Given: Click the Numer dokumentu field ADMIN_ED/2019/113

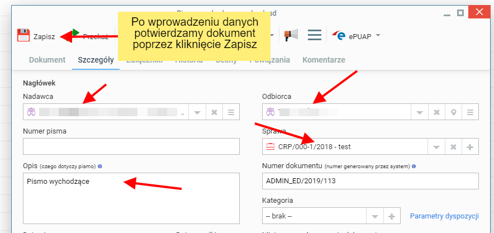Looking at the screenshot, I should tap(370, 181).
